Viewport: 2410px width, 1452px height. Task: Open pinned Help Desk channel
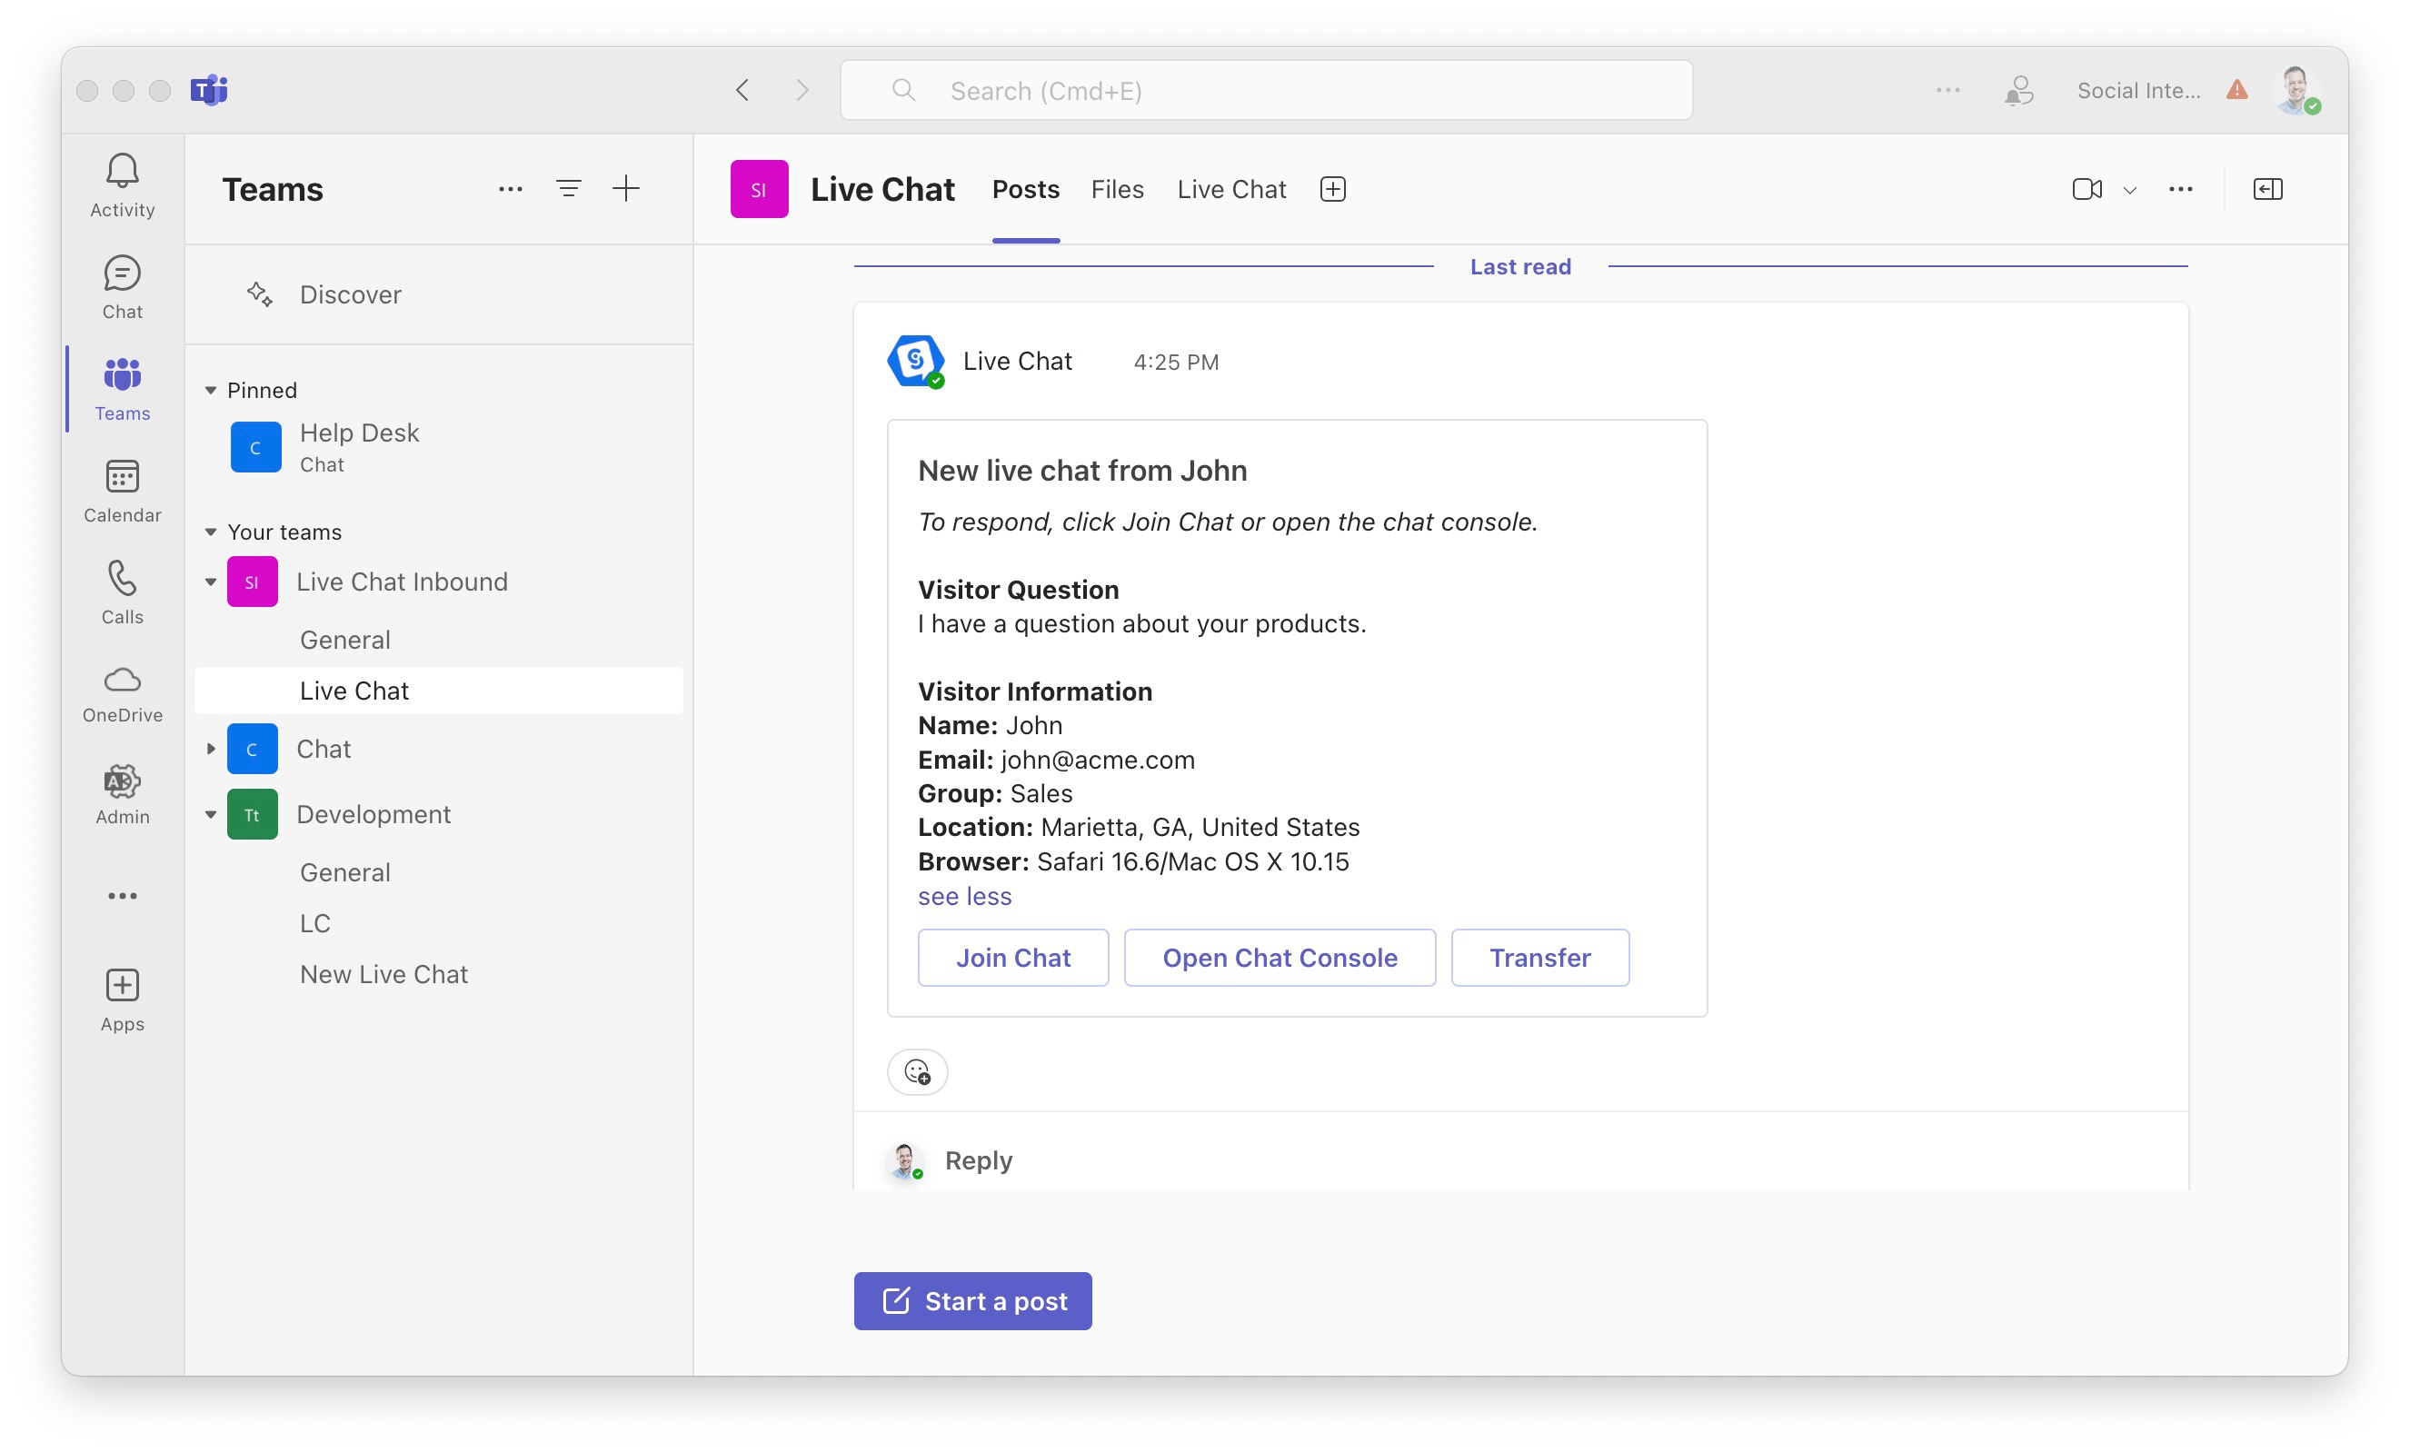click(438, 447)
